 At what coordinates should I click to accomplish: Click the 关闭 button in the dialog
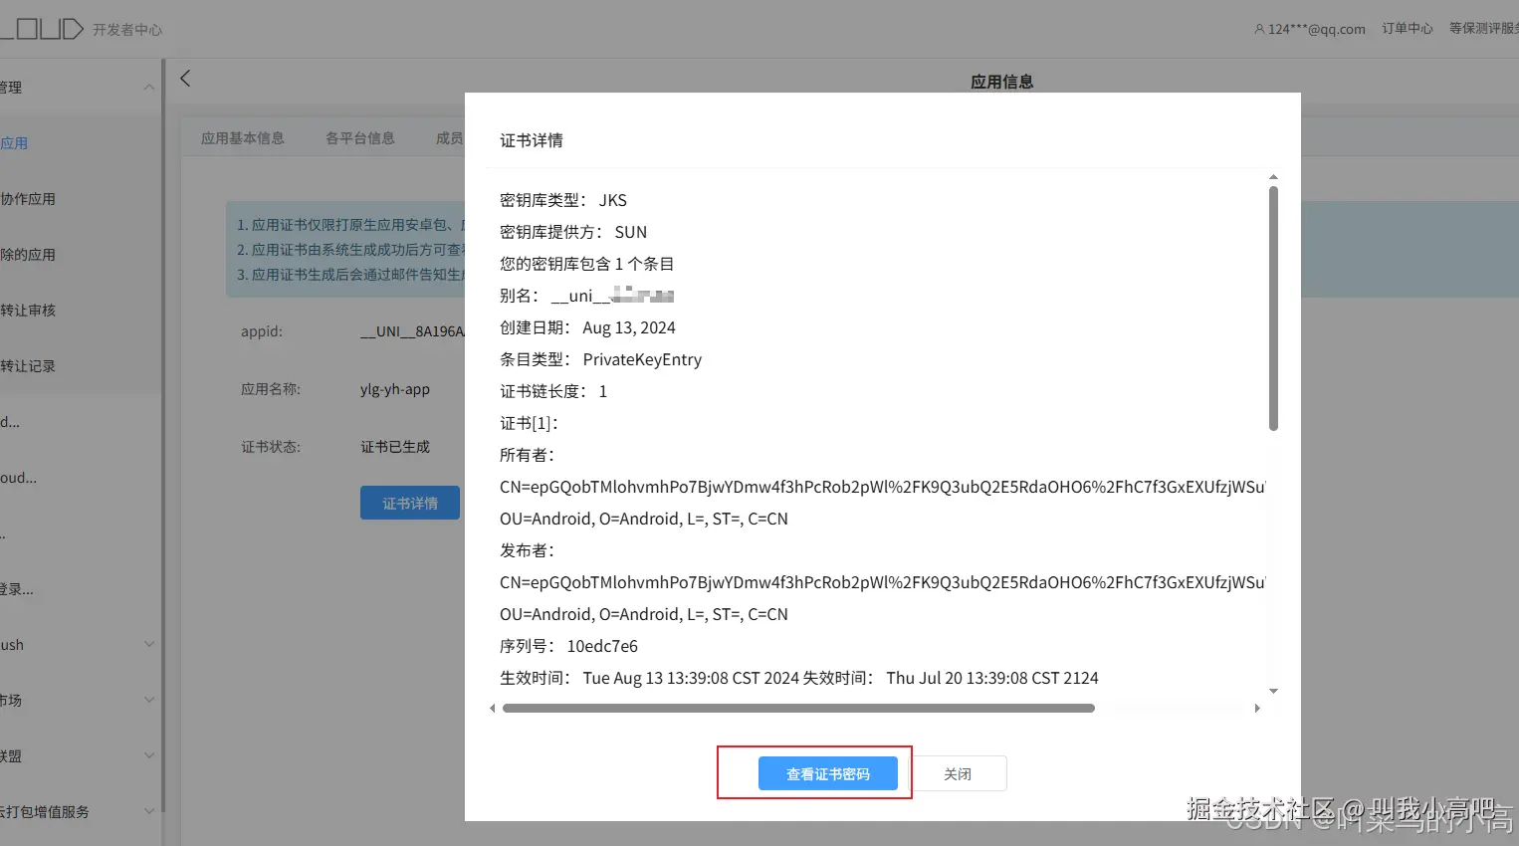[x=958, y=773]
